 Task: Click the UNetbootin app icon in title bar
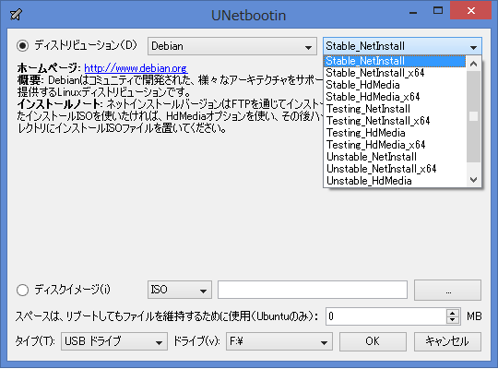pos(16,15)
